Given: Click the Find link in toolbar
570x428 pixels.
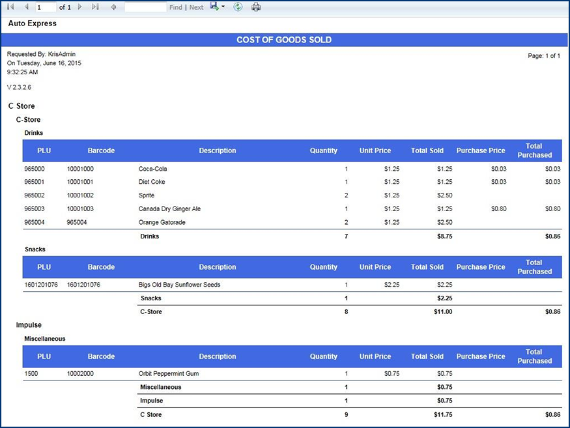Looking at the screenshot, I should tap(175, 8).
